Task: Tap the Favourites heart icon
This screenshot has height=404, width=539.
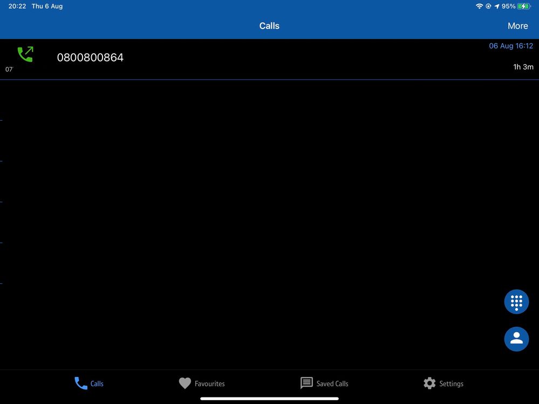Action: pyautogui.click(x=185, y=384)
